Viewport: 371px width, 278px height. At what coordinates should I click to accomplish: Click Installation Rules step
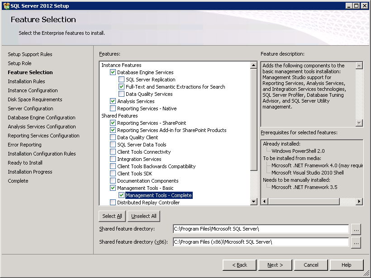pyautogui.click(x=26, y=81)
